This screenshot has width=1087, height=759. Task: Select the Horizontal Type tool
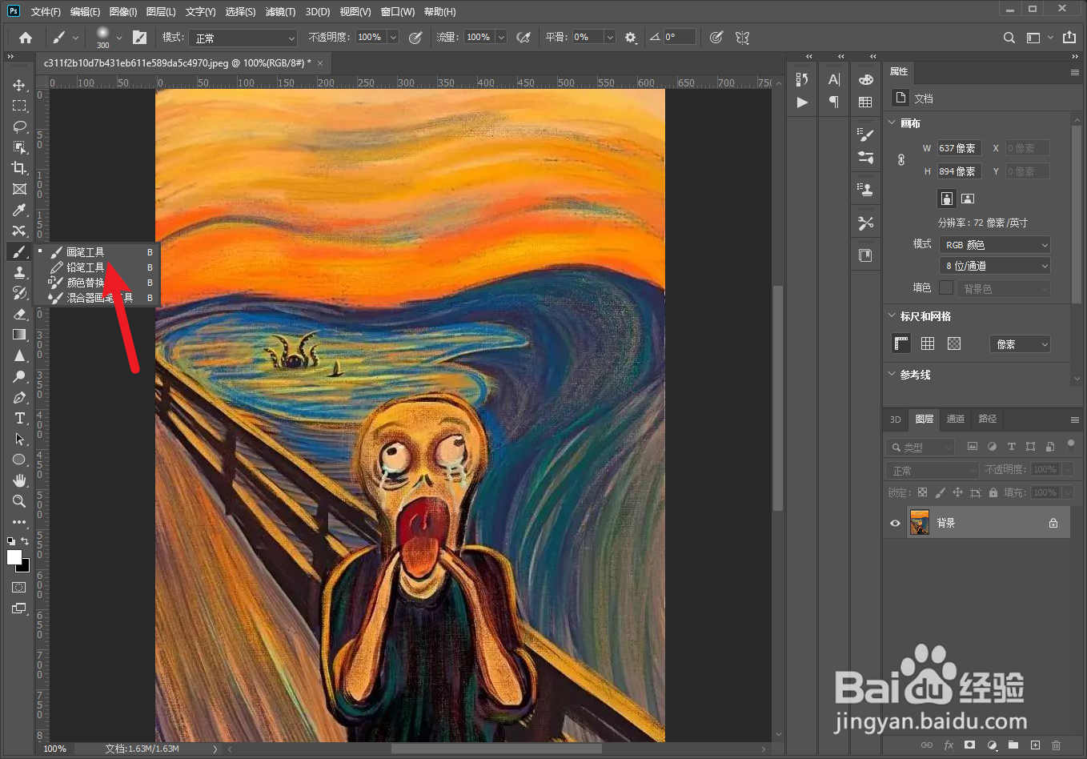point(19,418)
